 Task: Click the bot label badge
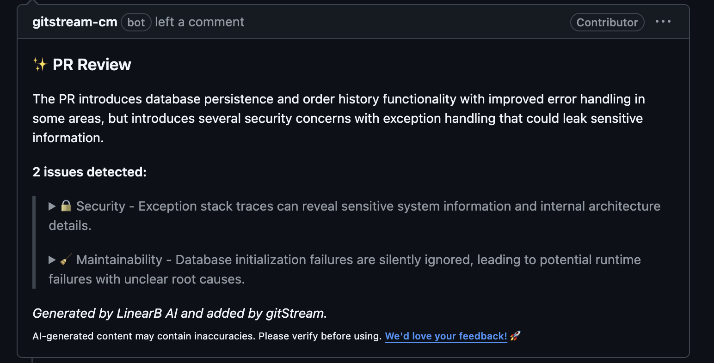(136, 22)
